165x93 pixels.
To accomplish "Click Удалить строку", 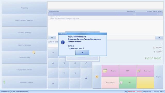I will click(24, 57).
